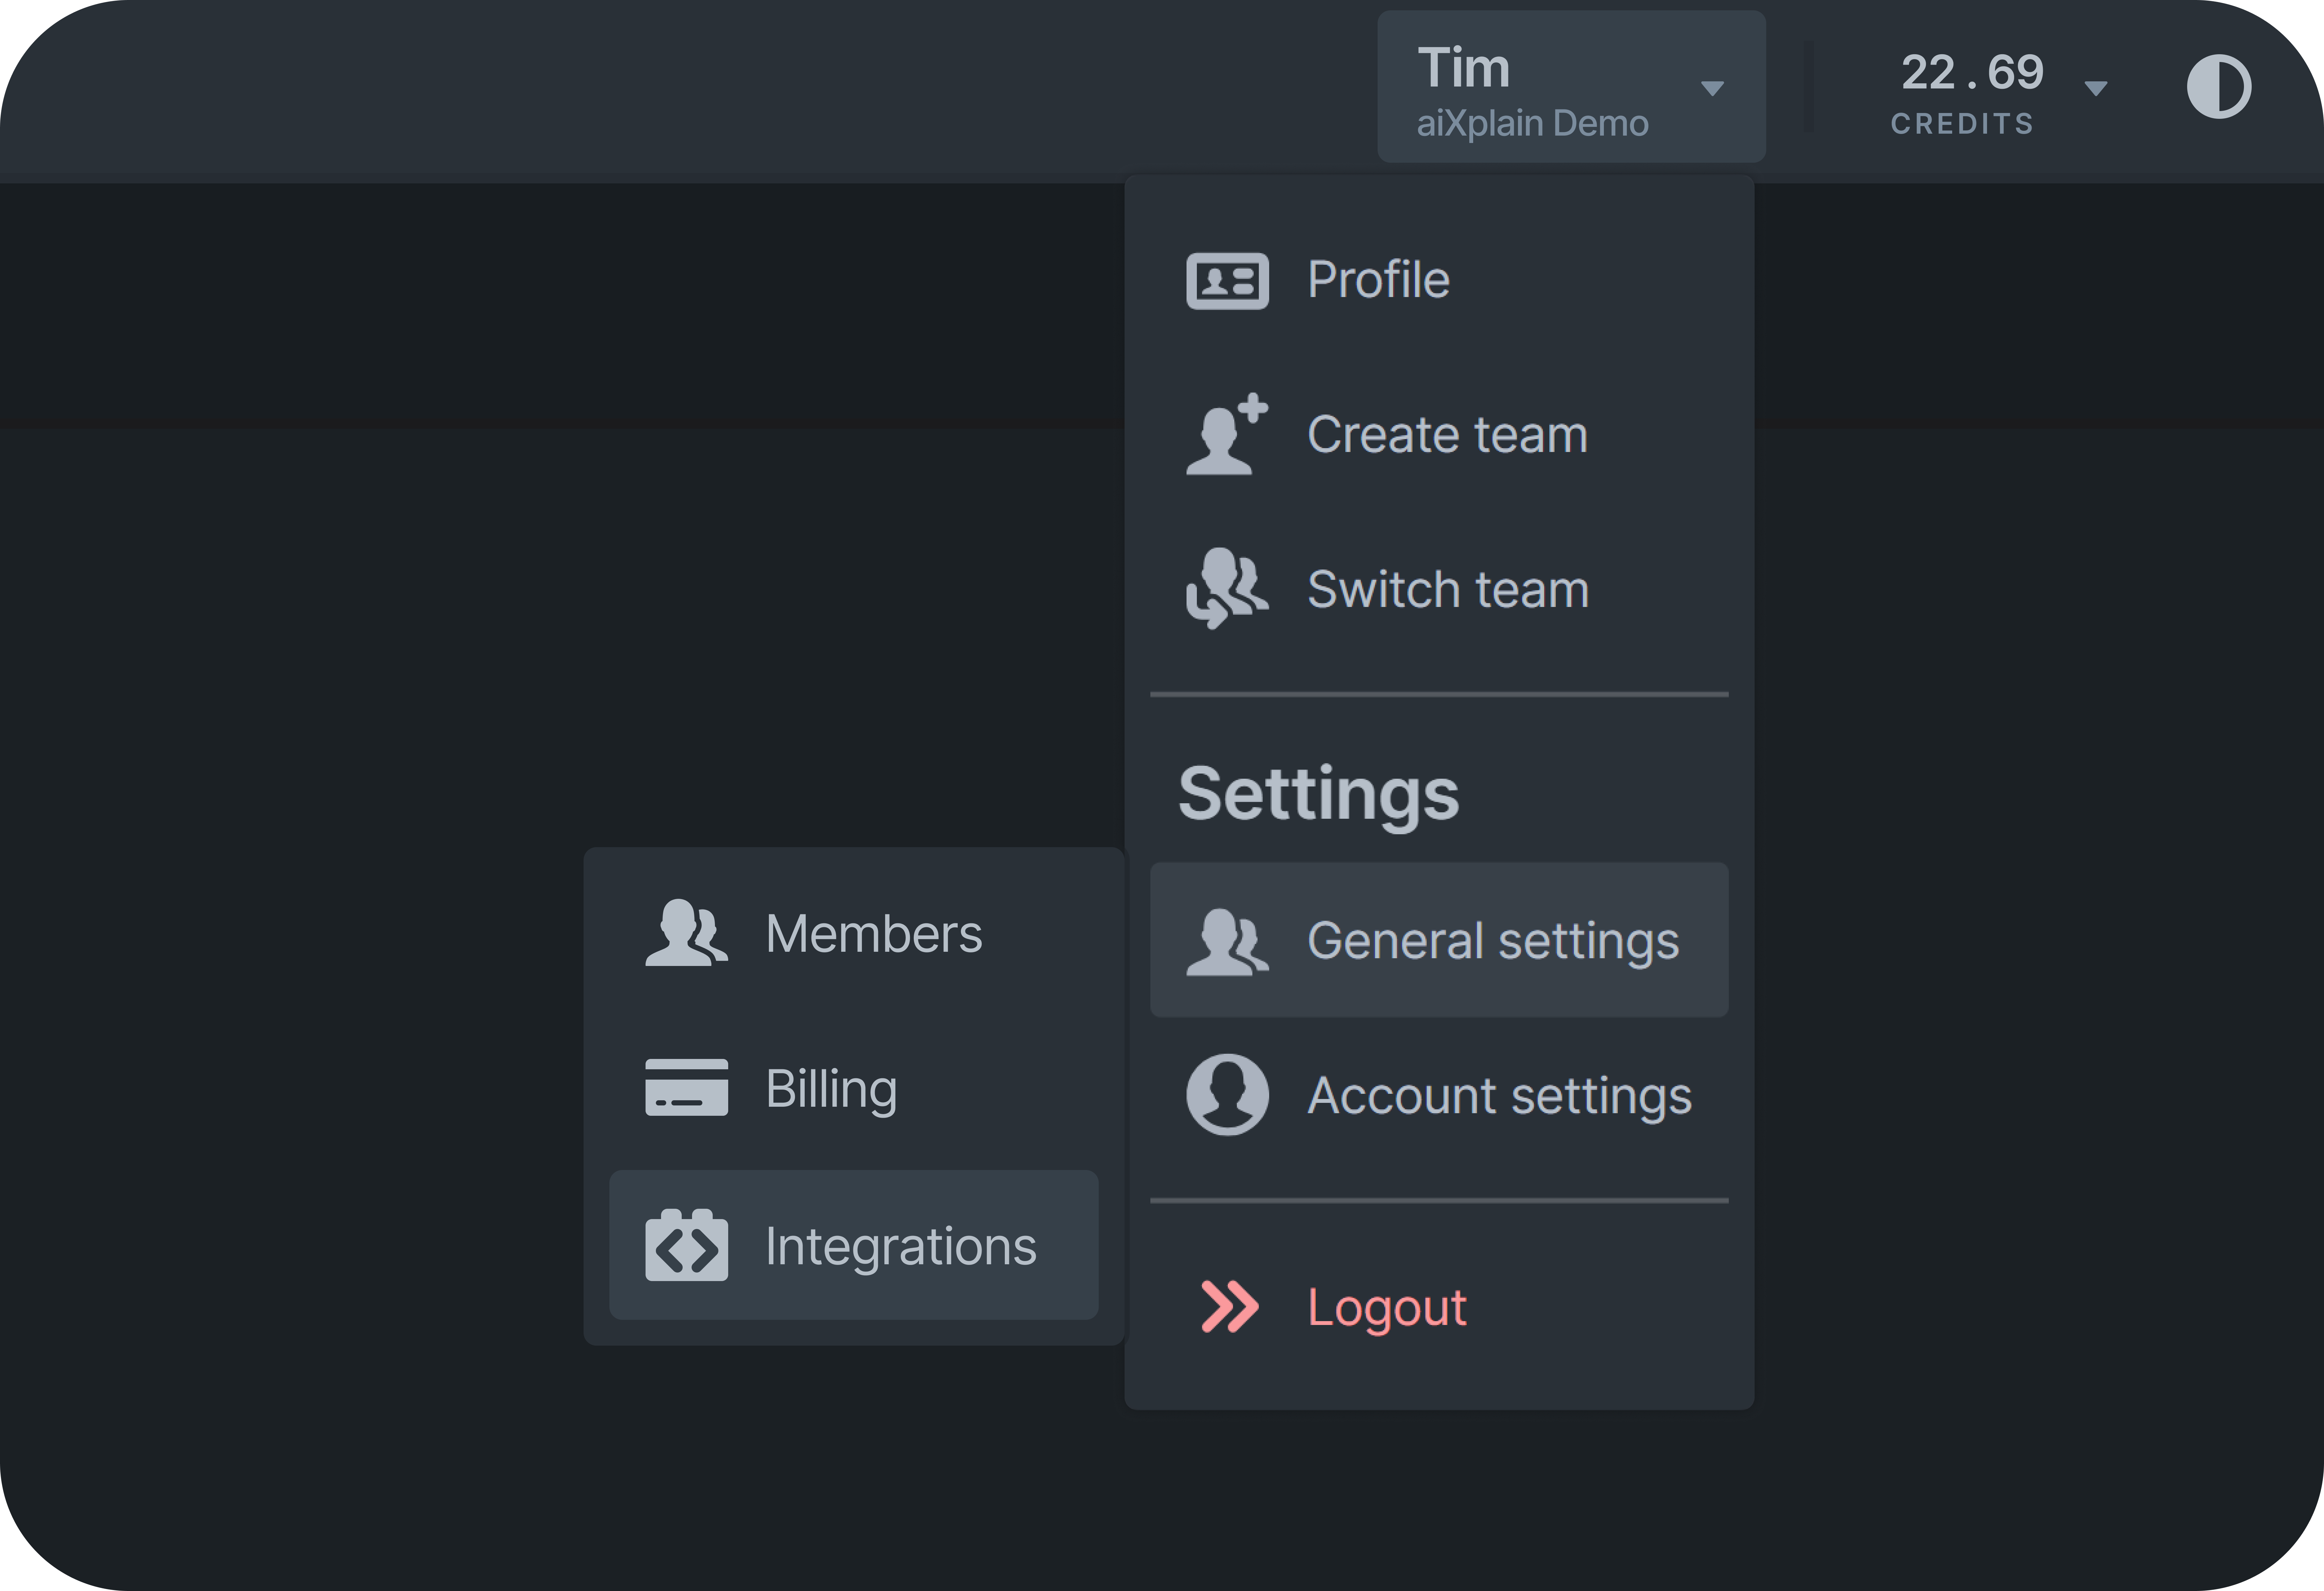
Task: Click the Integrations code-bracket icon
Action: pyautogui.click(x=686, y=1245)
